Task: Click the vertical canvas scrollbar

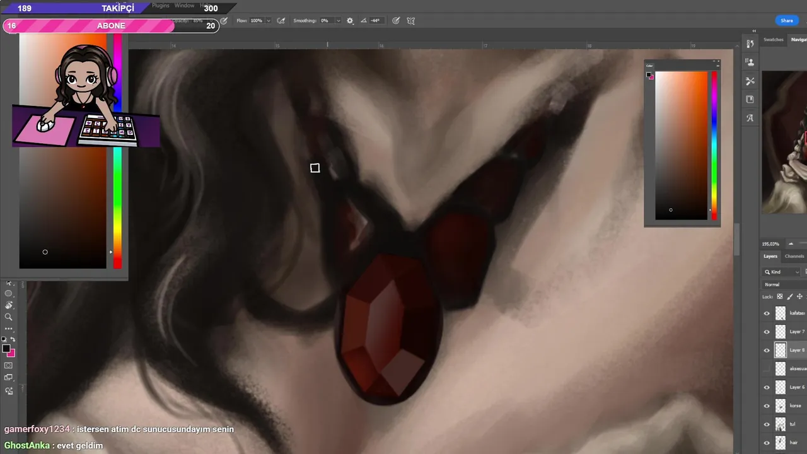Action: click(x=737, y=240)
